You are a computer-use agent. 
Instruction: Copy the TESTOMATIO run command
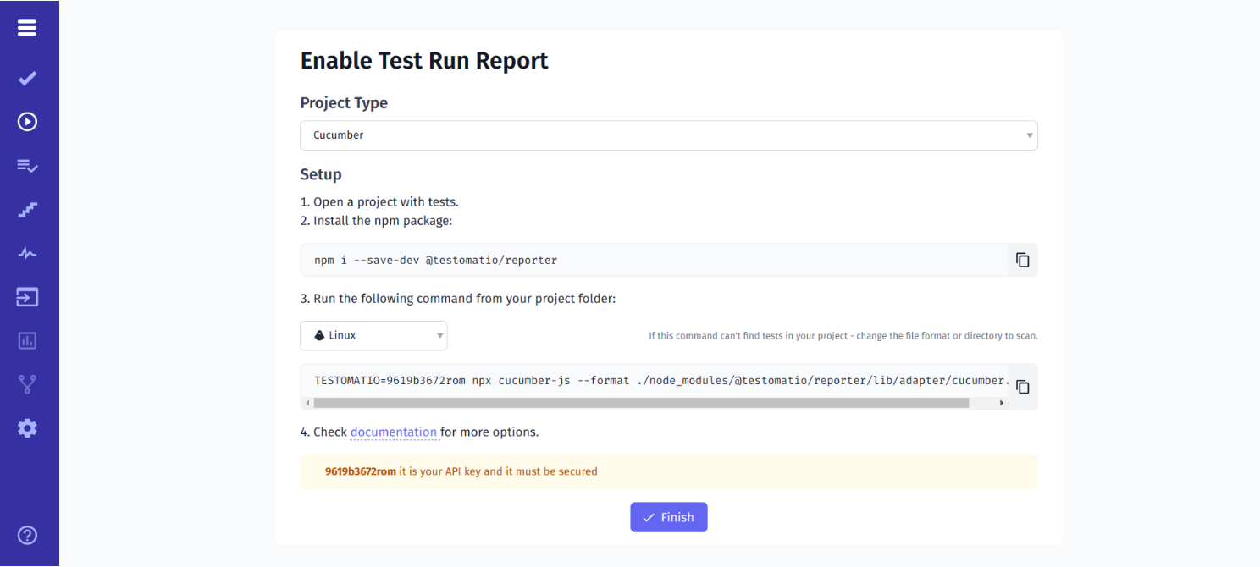1022,386
